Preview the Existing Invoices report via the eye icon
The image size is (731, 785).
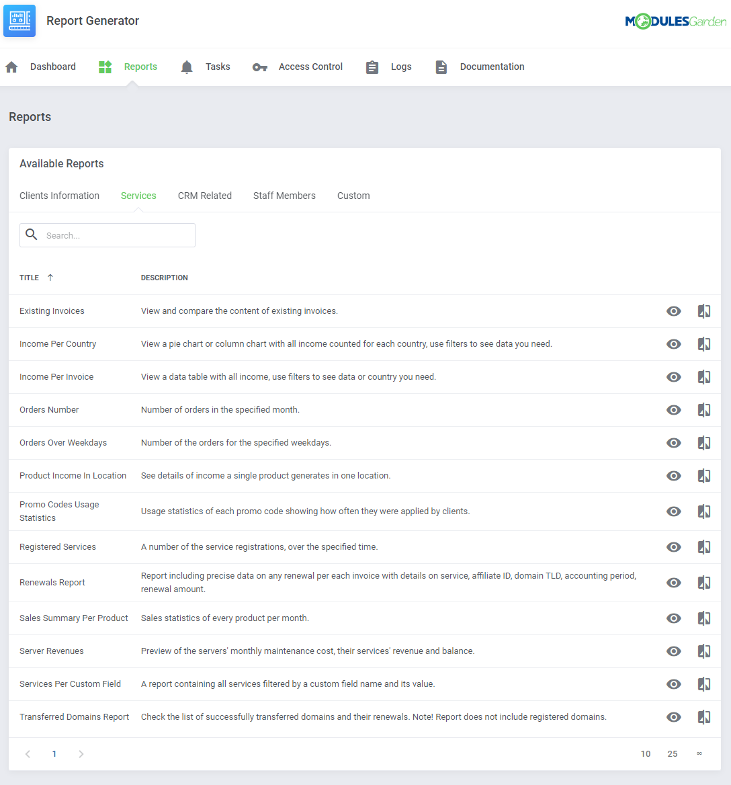[x=673, y=311]
